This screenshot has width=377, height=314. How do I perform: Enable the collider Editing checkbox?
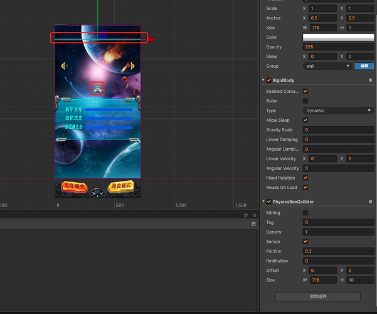305,213
